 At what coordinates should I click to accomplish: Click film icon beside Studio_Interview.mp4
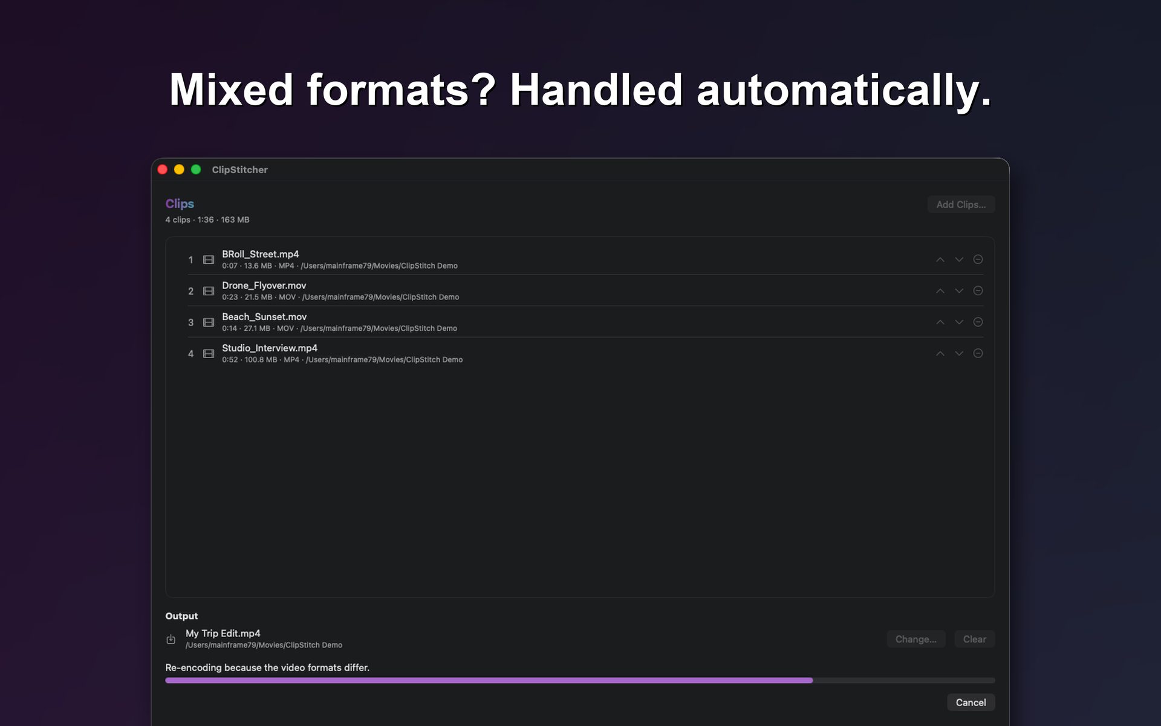point(209,353)
